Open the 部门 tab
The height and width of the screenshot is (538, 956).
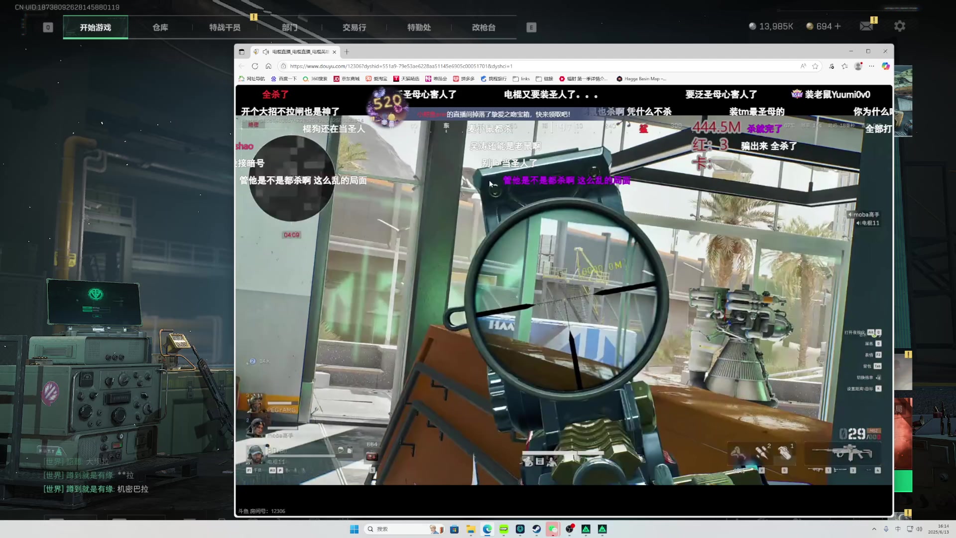tap(289, 27)
